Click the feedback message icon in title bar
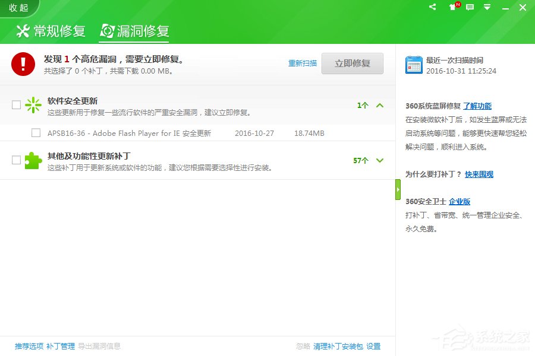The height and width of the screenshot is (356, 535). pos(470,7)
